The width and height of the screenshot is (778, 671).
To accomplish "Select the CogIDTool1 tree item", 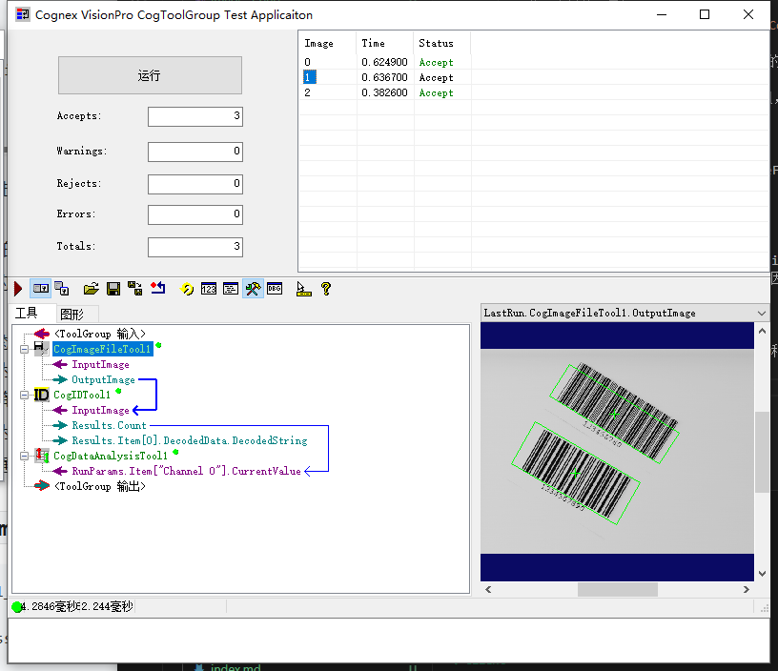I will pyautogui.click(x=82, y=395).
